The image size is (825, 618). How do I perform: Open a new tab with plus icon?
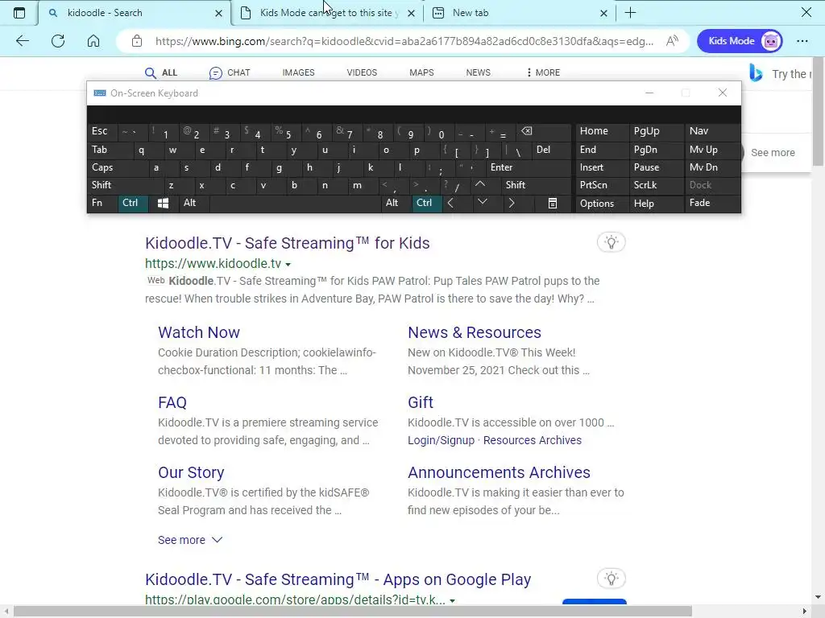630,13
